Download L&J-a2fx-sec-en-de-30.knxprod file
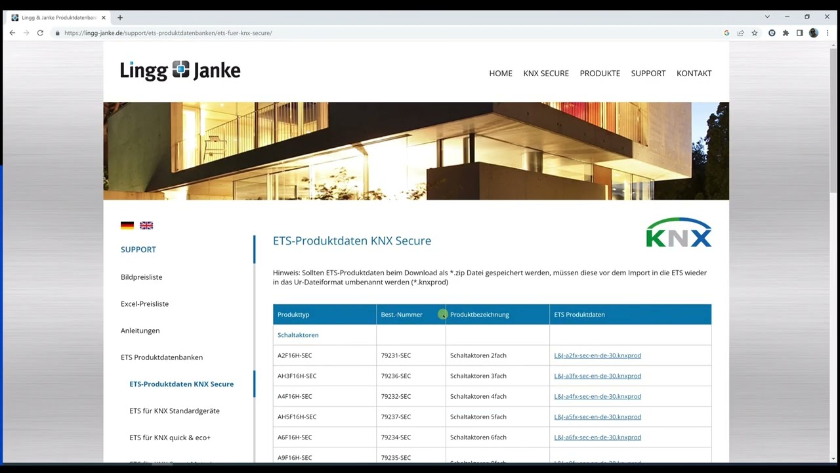The width and height of the screenshot is (840, 473). tap(597, 355)
